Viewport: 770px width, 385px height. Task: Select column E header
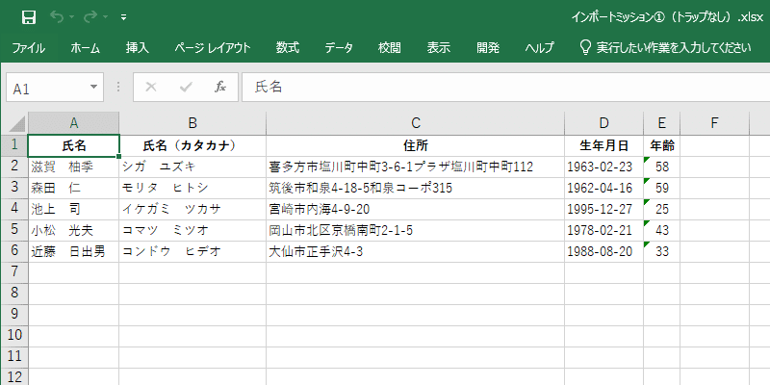pos(662,123)
